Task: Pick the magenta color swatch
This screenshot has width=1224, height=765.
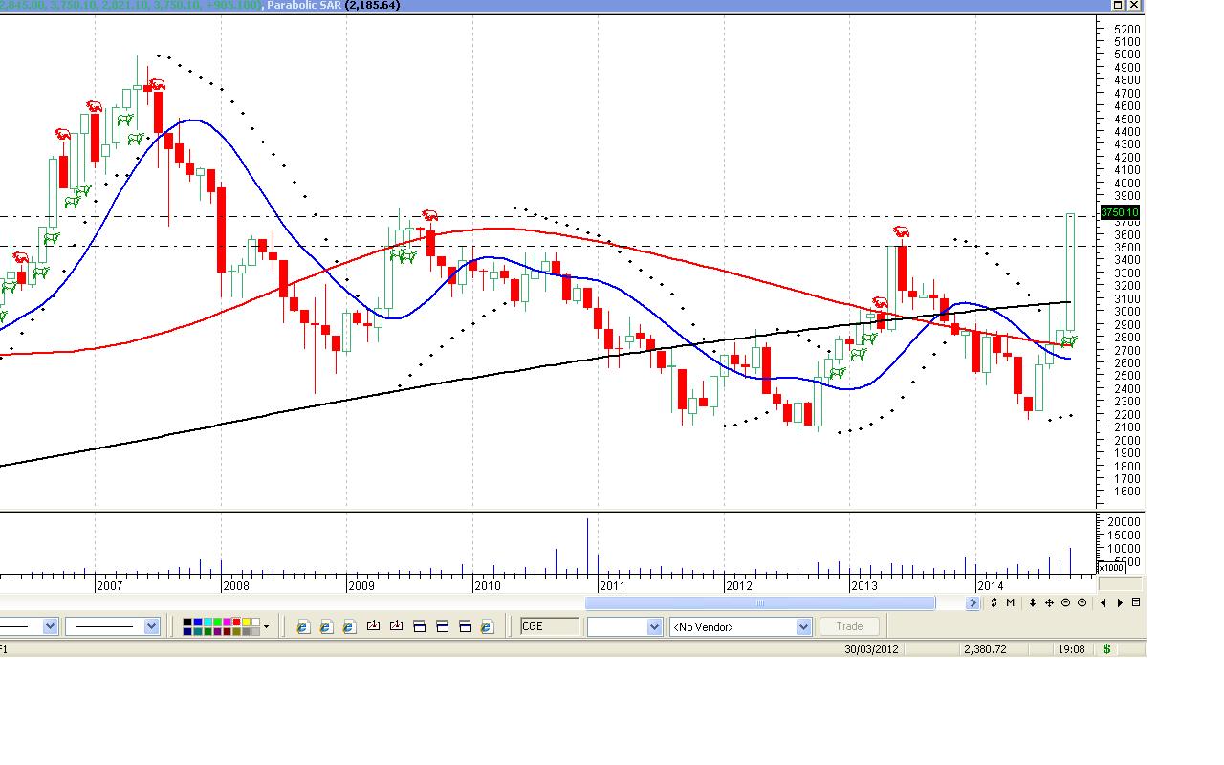Action: 227,623
